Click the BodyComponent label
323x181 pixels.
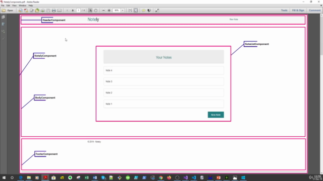[x=45, y=98]
